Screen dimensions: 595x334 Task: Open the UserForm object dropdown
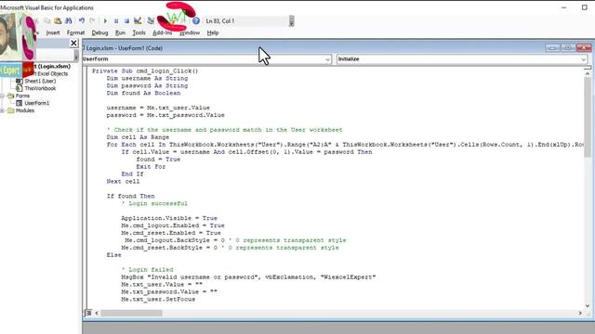click(328, 59)
